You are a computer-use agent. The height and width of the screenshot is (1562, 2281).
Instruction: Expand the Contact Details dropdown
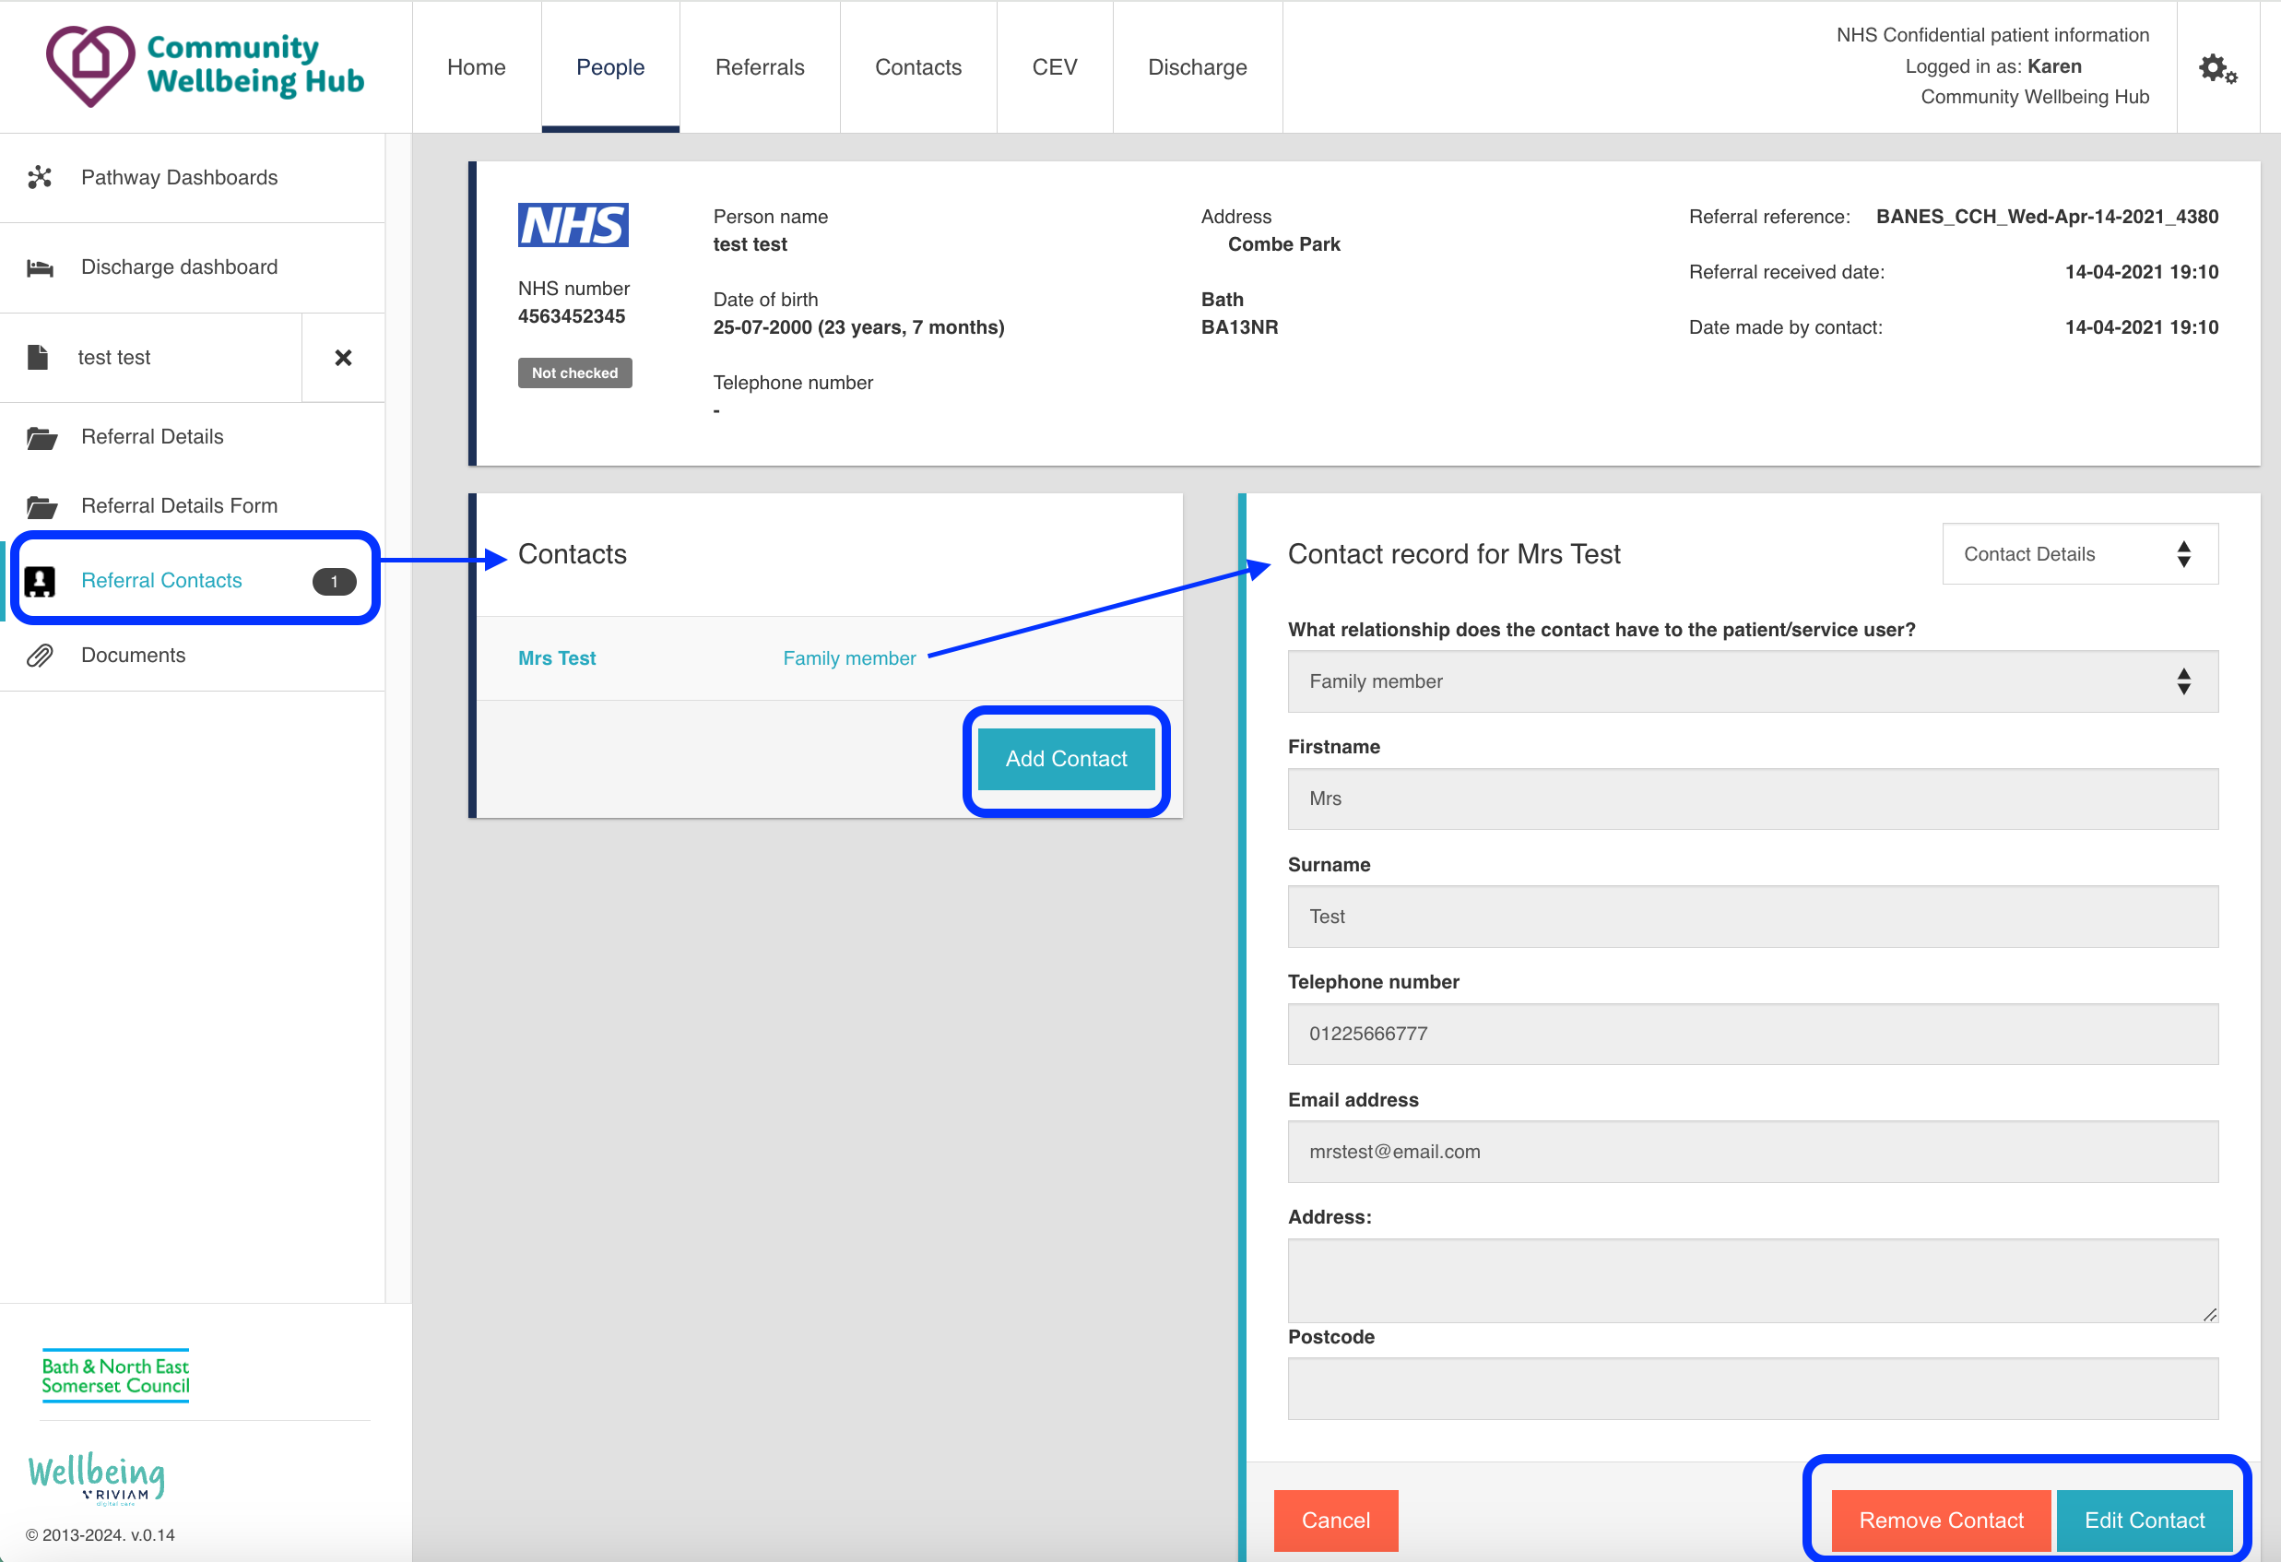[2076, 555]
